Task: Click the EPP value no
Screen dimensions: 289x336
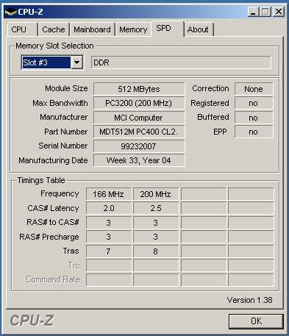Action: pos(254,132)
